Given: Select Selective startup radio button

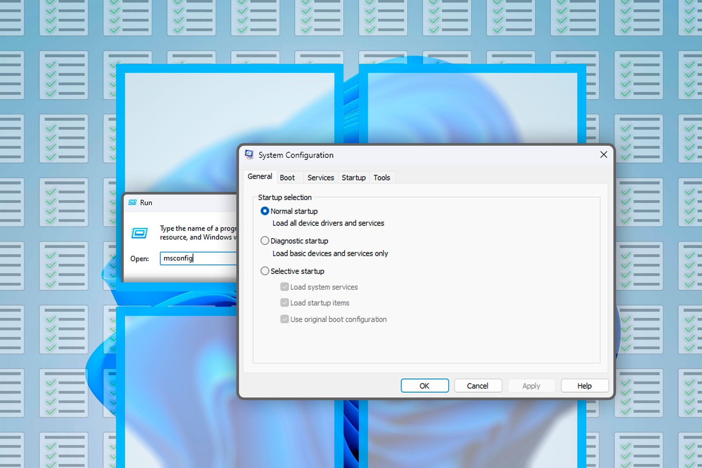Looking at the screenshot, I should (x=265, y=271).
